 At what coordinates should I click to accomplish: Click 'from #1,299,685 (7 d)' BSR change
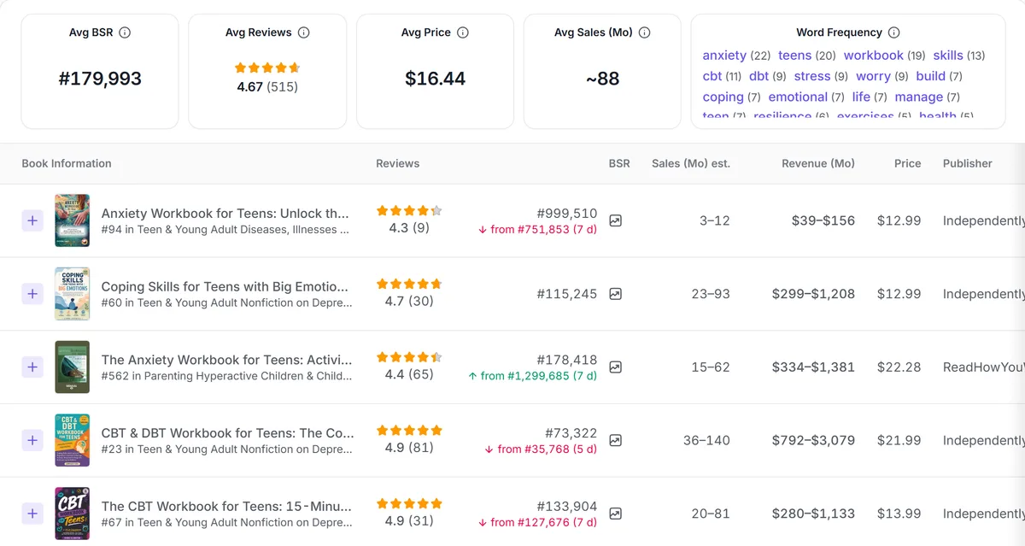[x=532, y=376]
